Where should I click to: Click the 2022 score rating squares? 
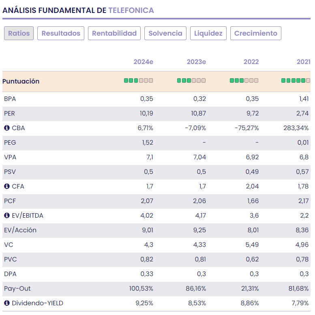click(x=244, y=81)
